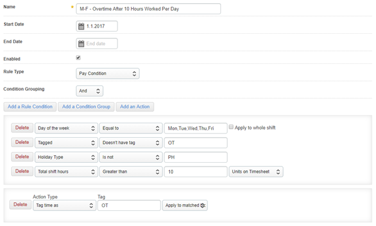Open the Apply to matched dropdown
This screenshot has width=376, height=226.
[185, 205]
